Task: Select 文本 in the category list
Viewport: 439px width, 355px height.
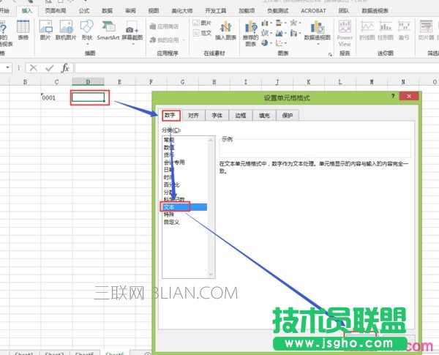Action: (185, 207)
